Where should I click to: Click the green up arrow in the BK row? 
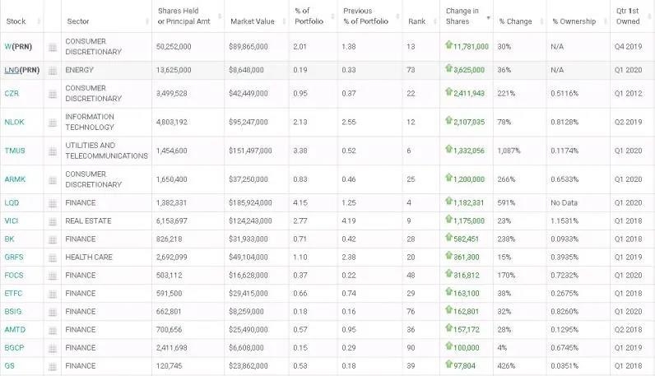click(x=448, y=239)
